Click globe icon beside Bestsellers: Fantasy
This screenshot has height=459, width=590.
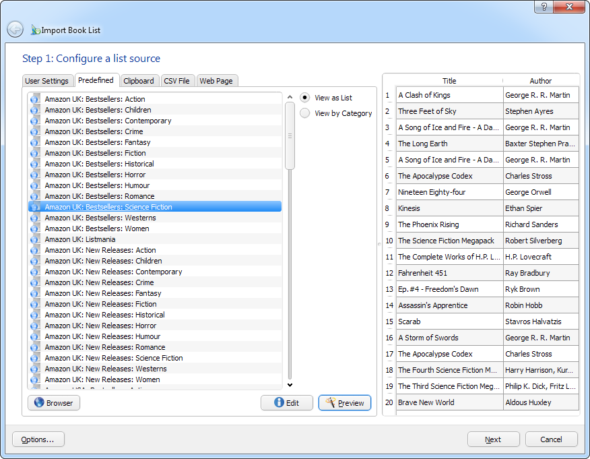[35, 142]
